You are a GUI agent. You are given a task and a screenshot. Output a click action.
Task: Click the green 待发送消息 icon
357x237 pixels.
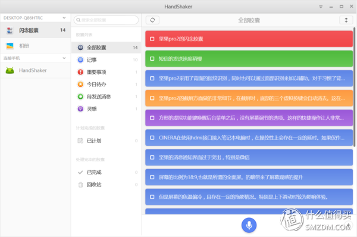[x=80, y=96]
